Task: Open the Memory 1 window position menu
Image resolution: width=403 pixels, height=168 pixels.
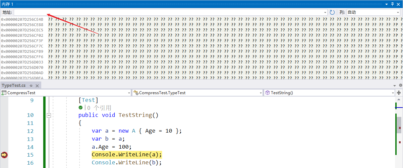Action: pyautogui.click(x=387, y=4)
